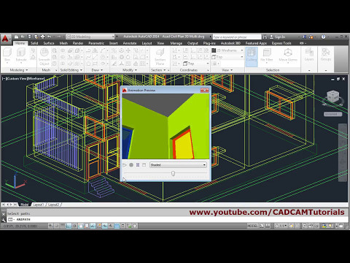
Task: Toggle Object Snap in status bar
Action: (x=81, y=226)
